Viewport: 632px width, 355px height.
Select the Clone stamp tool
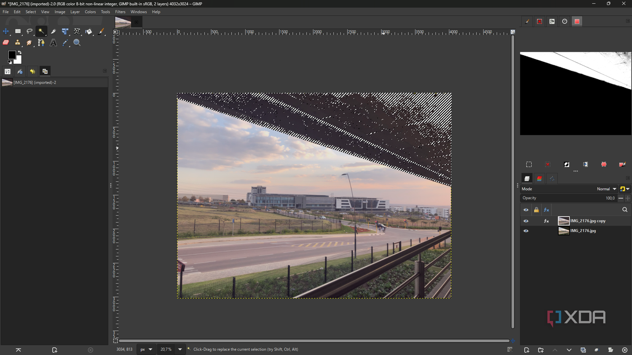[18, 42]
